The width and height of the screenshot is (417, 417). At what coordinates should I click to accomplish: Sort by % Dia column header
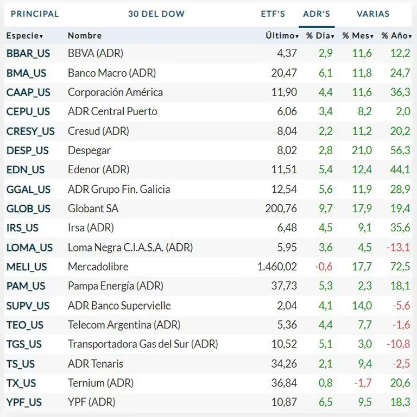pyautogui.click(x=319, y=36)
